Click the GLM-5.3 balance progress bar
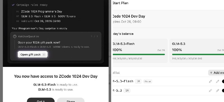Image resolution: width=224 pixels, height=102 pixels. click(198, 54)
